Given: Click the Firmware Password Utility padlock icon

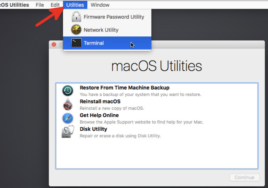Looking at the screenshot, I should [76, 17].
